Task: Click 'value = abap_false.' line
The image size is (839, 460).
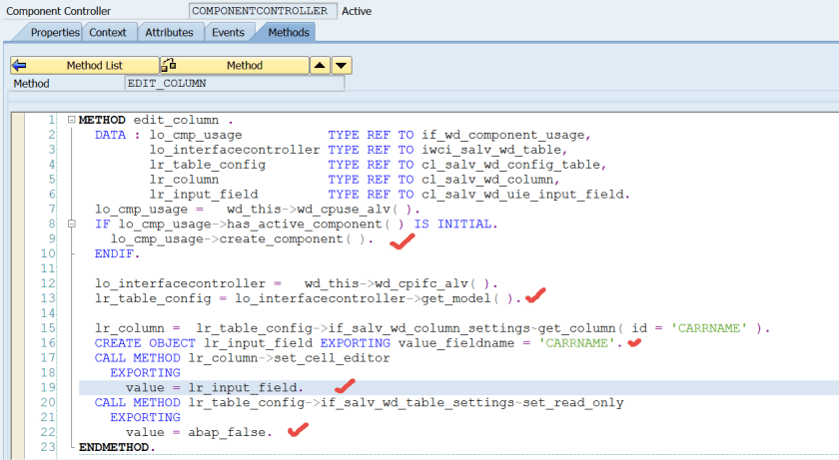Action: pyautogui.click(x=199, y=432)
